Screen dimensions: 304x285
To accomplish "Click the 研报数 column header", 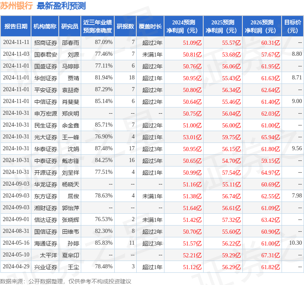I will point(125,26).
